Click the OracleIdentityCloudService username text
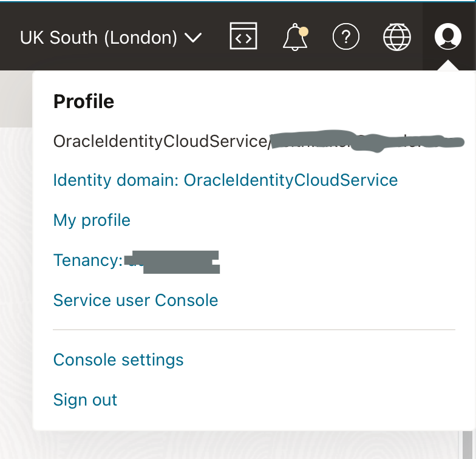Screen dimensions: 476x459 160,141
